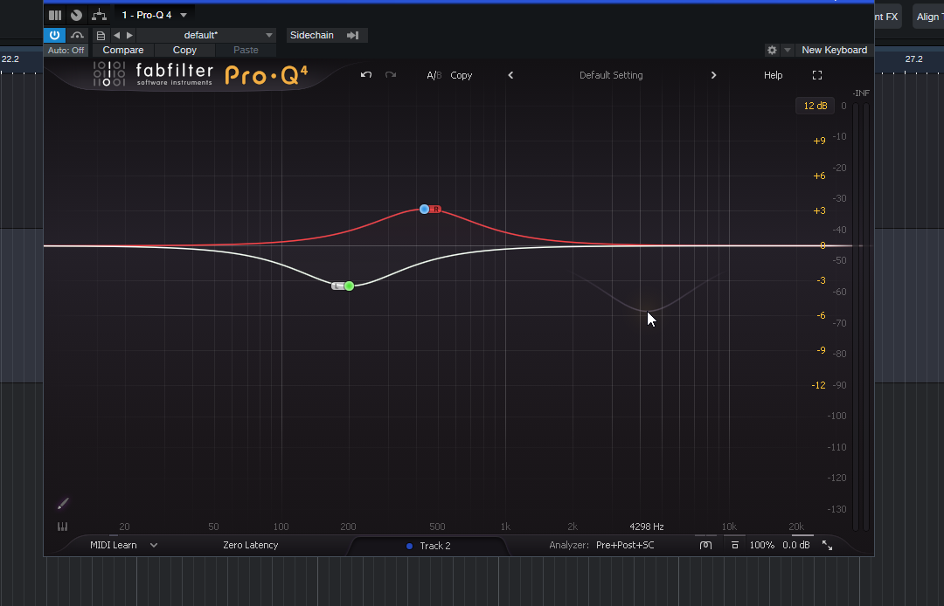Open the plug-in window settings gear
Image resolution: width=944 pixels, height=606 pixels.
(x=772, y=50)
